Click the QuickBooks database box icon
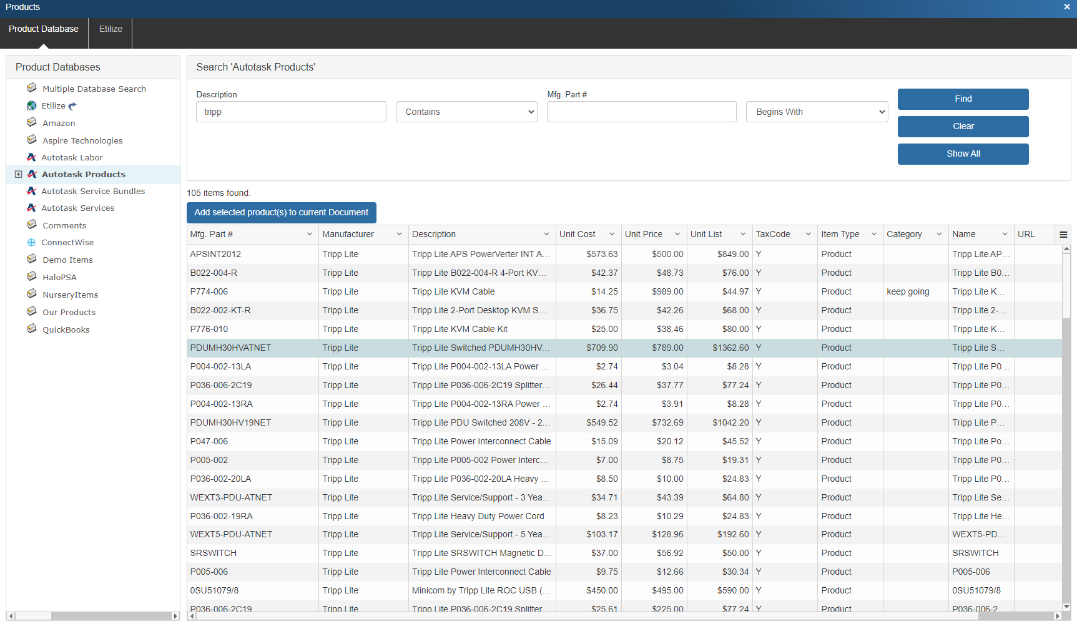1077x624 pixels. [32, 329]
